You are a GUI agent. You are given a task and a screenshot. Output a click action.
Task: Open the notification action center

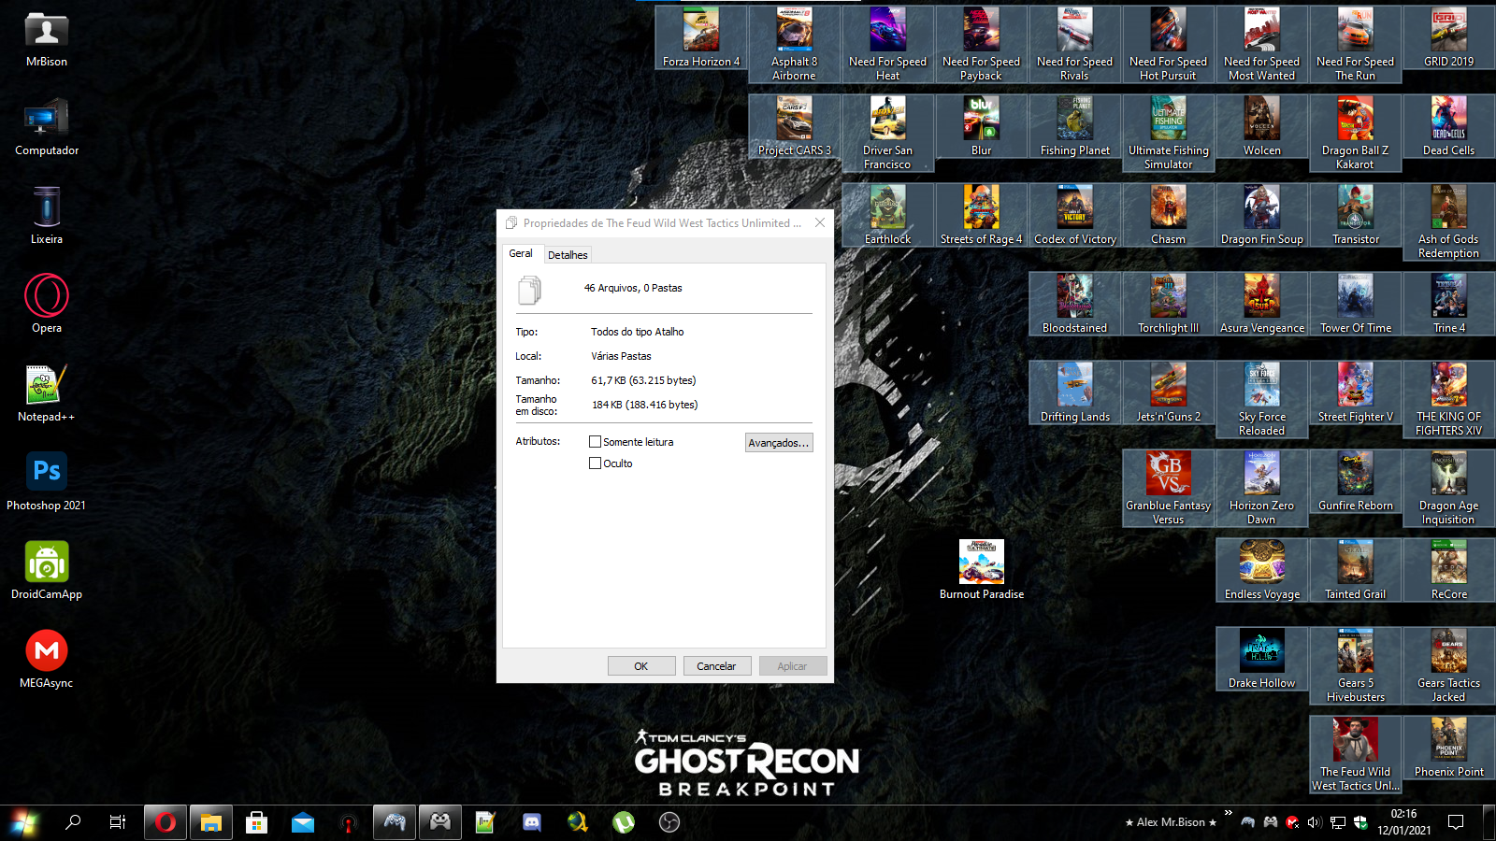point(1456,822)
